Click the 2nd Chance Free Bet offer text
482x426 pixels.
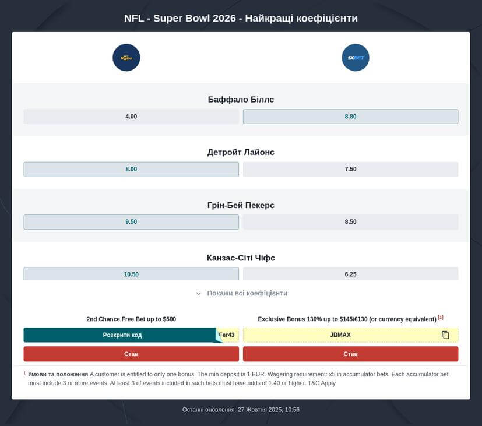coord(131,319)
